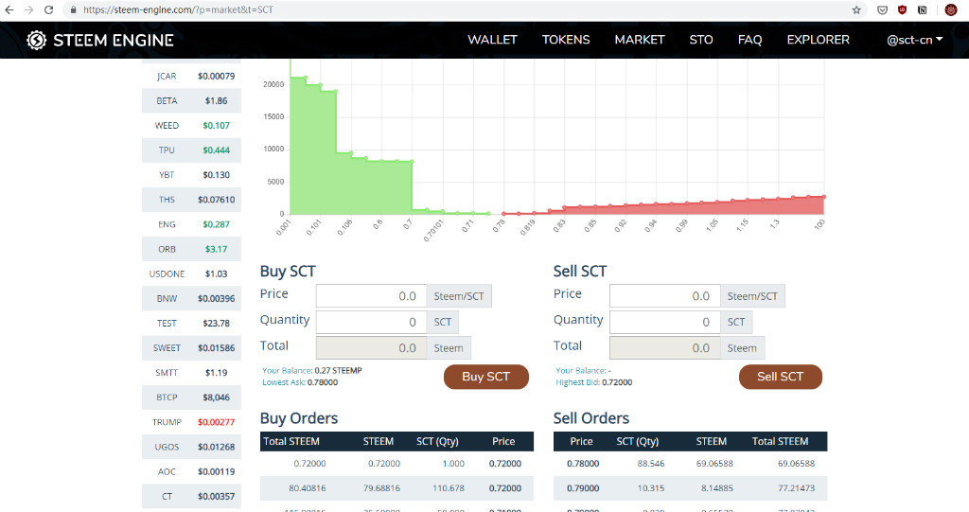969x512 pixels.
Task: Select the BTCP token row
Action: [191, 397]
